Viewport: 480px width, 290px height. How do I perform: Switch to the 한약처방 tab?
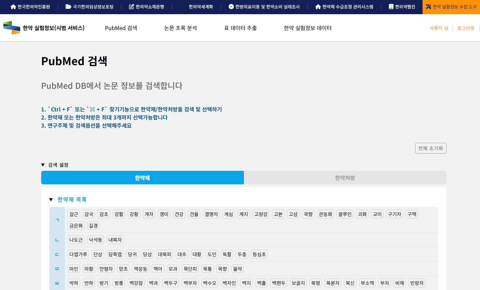tap(345, 178)
